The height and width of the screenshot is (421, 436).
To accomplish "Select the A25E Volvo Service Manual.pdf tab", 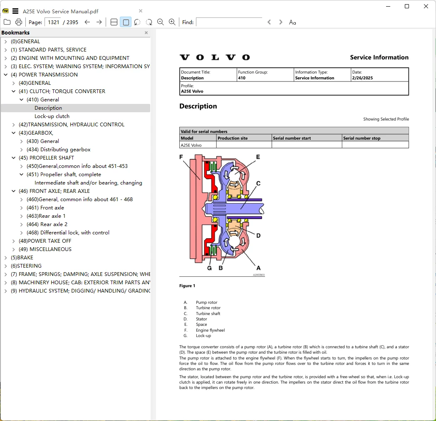I will [x=61, y=11].
